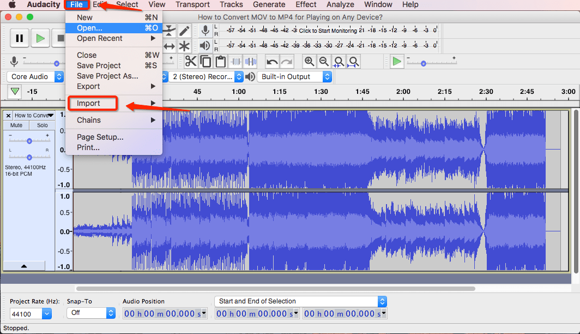Cut selection with the scissors icon
This screenshot has height=334, width=580.
pos(190,61)
